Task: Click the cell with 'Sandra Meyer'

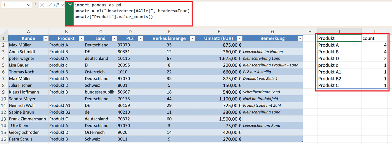Action: 28,99
